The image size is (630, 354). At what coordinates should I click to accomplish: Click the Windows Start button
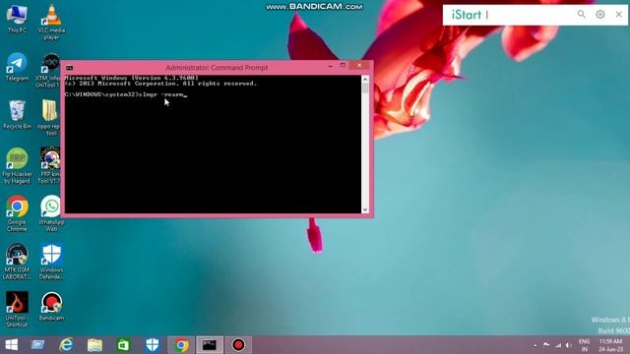tap(11, 345)
